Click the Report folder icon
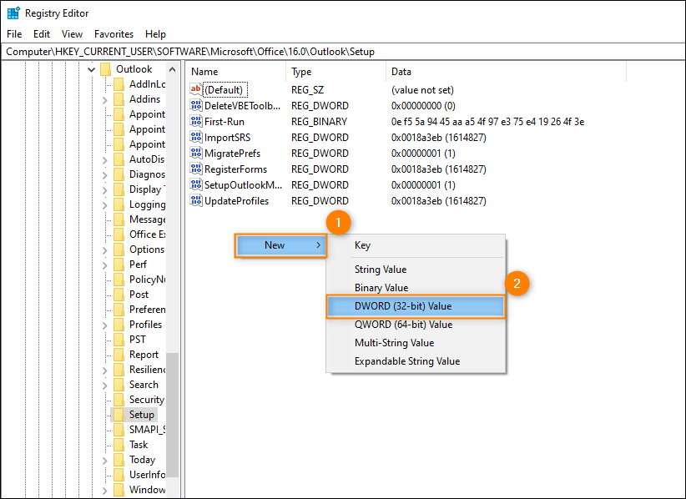Viewport: 686px width, 499px height. coord(119,355)
